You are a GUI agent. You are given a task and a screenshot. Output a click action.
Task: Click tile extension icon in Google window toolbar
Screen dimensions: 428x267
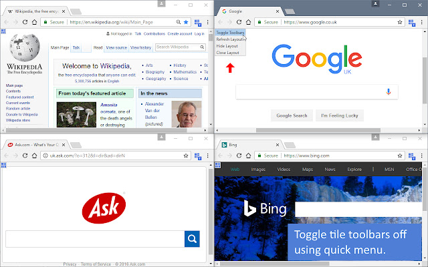pyautogui.click(x=412, y=23)
